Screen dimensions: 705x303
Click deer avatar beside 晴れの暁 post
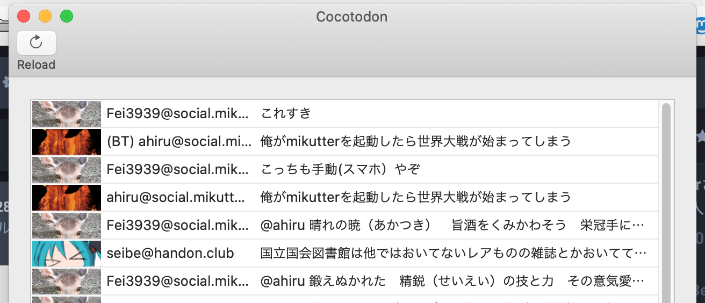click(67, 226)
